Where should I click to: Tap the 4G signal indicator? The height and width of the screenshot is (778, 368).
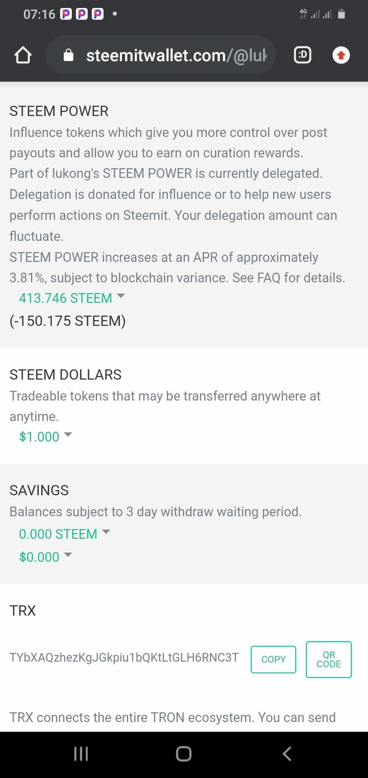coord(304,14)
